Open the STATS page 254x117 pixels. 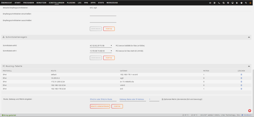pos(101,3)
